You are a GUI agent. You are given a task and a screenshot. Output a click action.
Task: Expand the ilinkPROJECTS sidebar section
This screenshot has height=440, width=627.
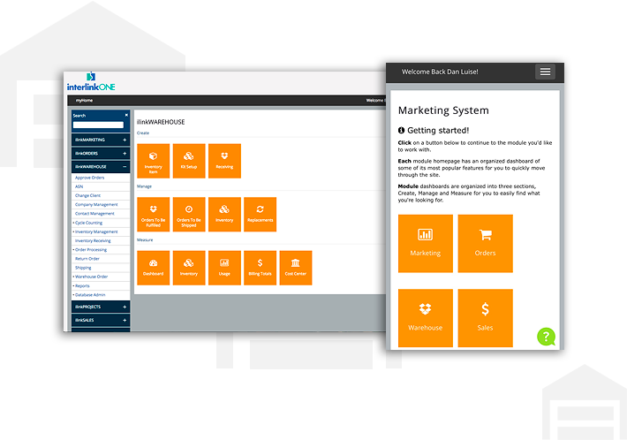click(x=101, y=307)
